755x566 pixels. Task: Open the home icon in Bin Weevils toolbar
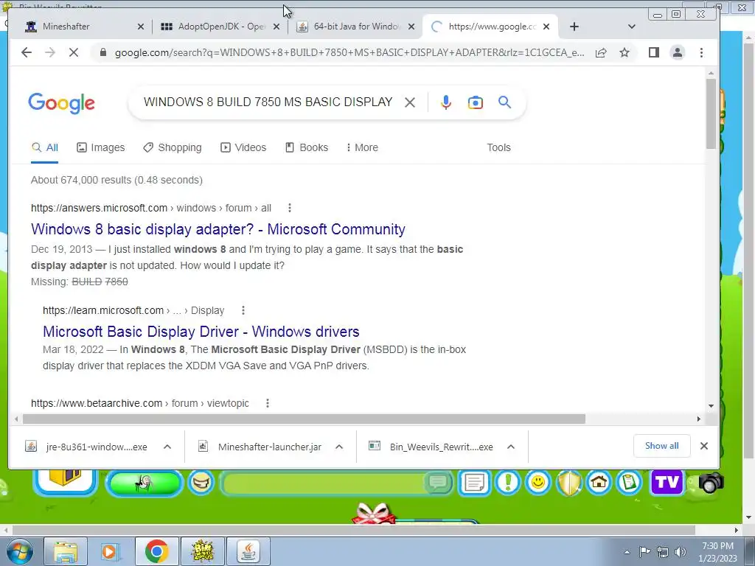click(599, 482)
